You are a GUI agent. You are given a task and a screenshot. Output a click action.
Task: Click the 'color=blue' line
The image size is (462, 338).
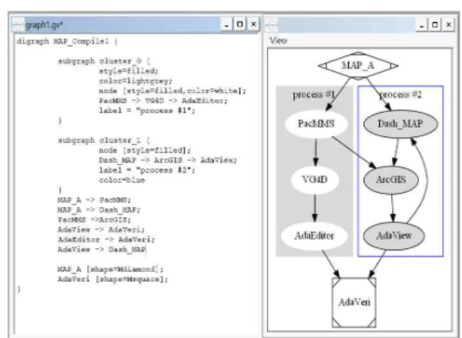[122, 180]
